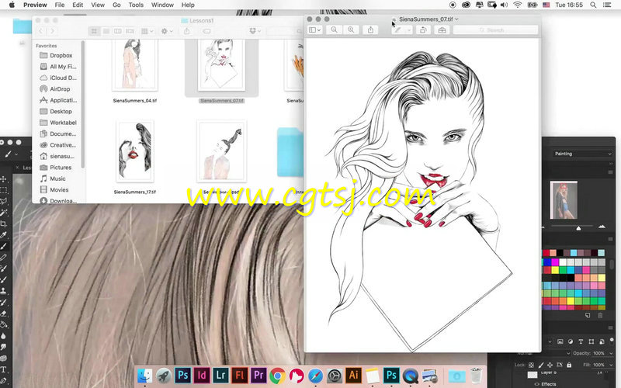
Task: Toggle the Effects visibility eye icon
Action: click(537, 384)
